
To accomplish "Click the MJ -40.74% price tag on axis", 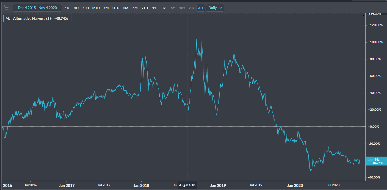I will [377, 161].
